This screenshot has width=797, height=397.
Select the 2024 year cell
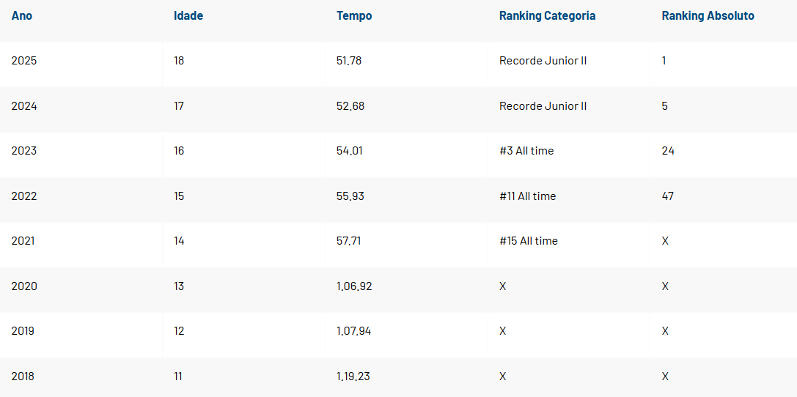point(24,106)
